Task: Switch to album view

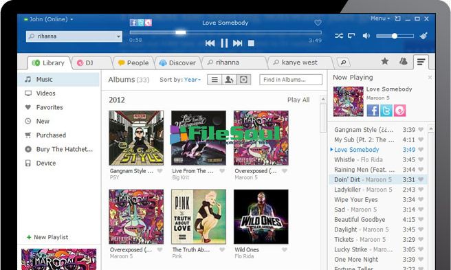Action: (243, 80)
